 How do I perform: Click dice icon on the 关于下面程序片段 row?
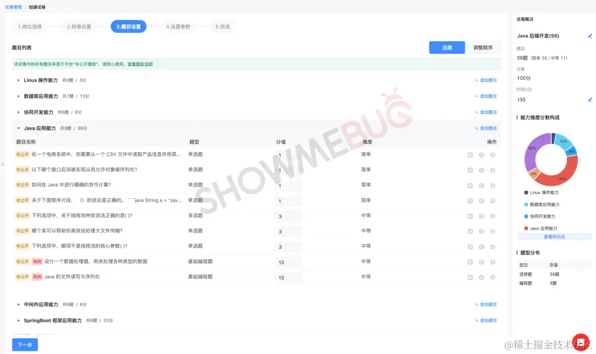point(470,201)
